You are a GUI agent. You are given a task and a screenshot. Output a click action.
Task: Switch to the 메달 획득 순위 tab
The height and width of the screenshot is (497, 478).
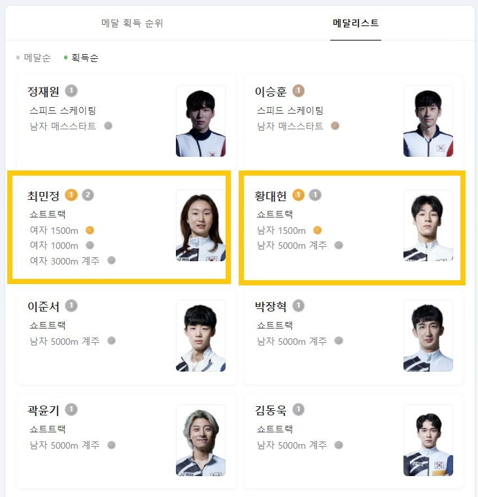point(132,23)
